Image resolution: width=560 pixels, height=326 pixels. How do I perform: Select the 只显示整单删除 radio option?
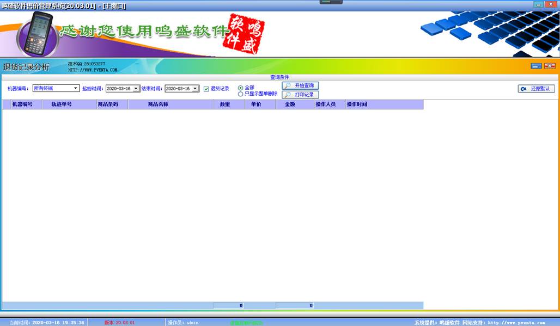pos(241,94)
